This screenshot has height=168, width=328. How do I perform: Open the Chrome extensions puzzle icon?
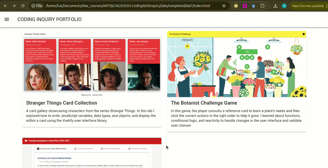[262, 6]
